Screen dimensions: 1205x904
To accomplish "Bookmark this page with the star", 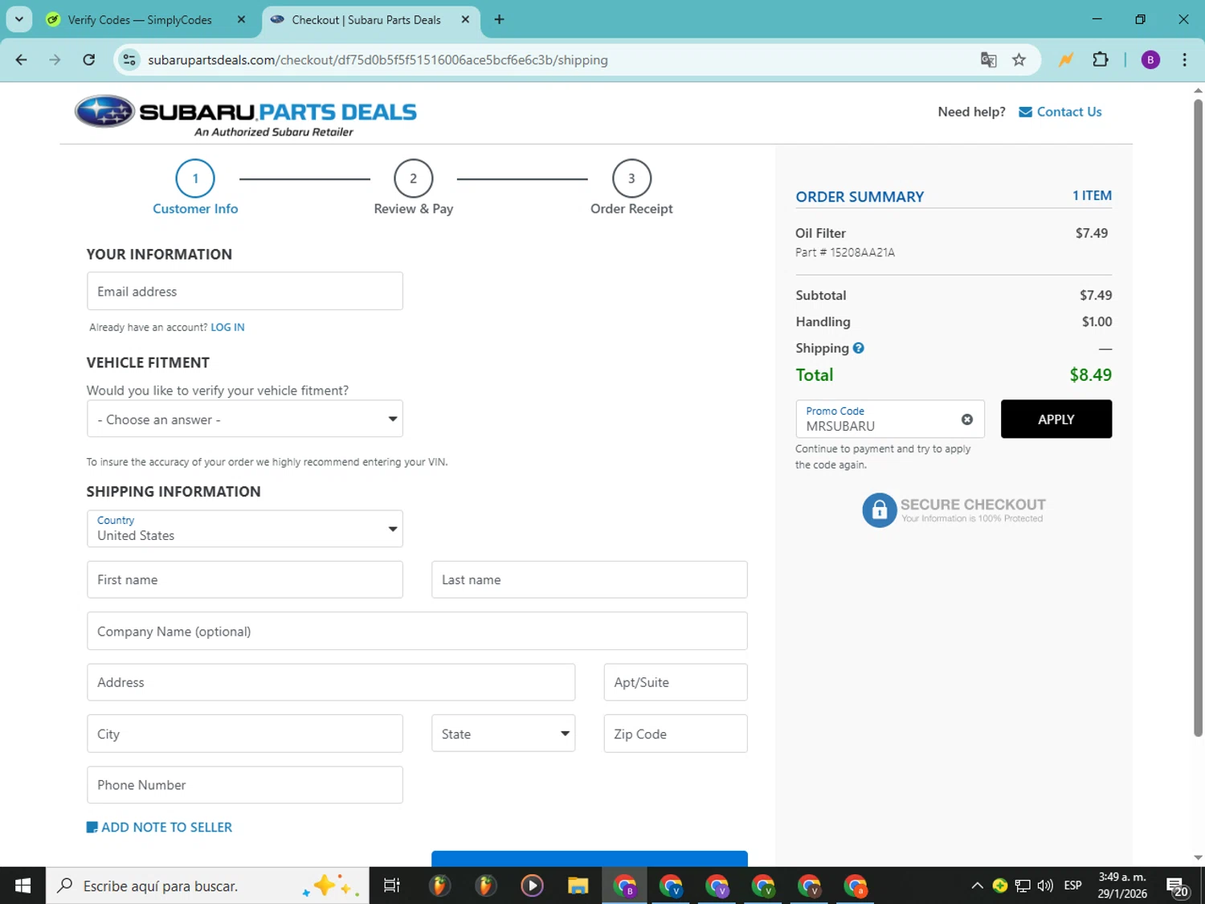I will (x=1019, y=60).
